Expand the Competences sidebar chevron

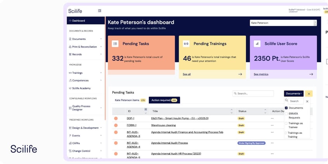[101, 81]
